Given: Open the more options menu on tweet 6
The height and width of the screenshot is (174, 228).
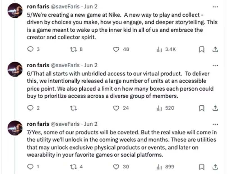Looking at the screenshot, I should [x=216, y=65].
